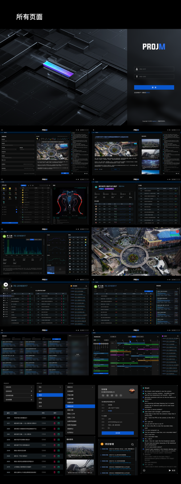Click the red delete icon for row 2695

pyautogui.click(x=55, y=418)
